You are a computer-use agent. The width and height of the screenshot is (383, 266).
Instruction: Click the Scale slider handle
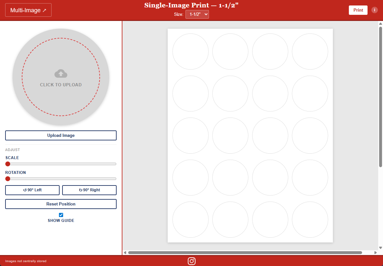[8, 164]
